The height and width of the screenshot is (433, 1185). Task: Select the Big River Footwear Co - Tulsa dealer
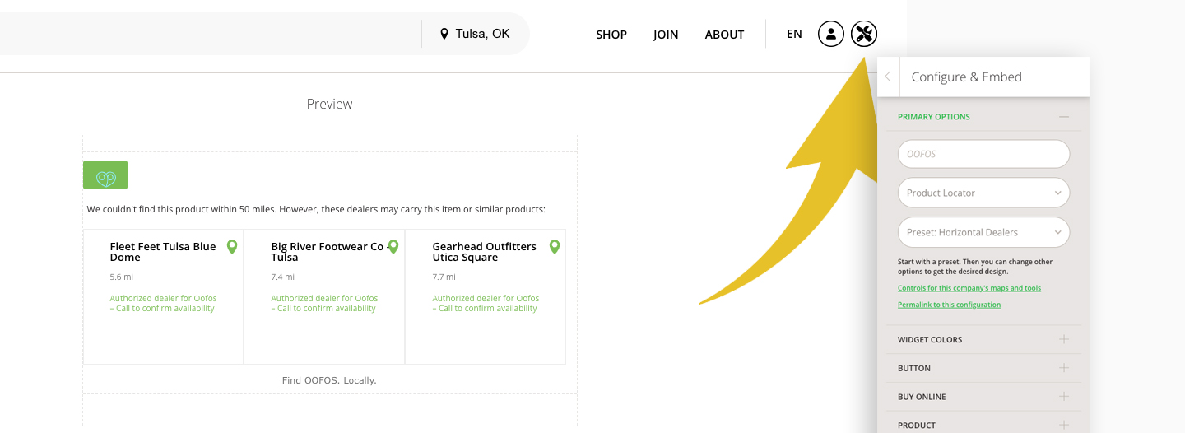(x=329, y=252)
